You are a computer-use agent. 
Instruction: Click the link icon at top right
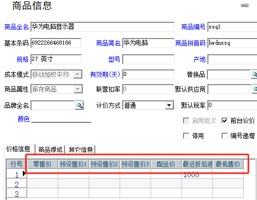(x=245, y=6)
